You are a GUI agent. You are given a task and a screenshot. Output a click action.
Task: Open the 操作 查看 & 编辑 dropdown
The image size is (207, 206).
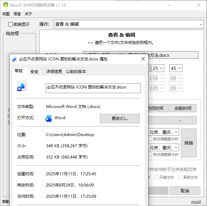pos(129,24)
